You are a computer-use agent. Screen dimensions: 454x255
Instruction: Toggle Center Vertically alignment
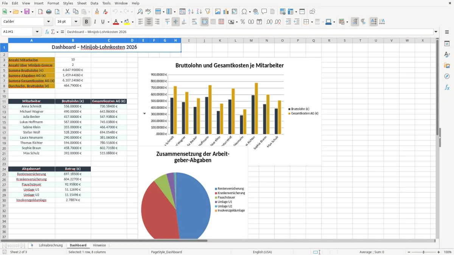[176, 22]
